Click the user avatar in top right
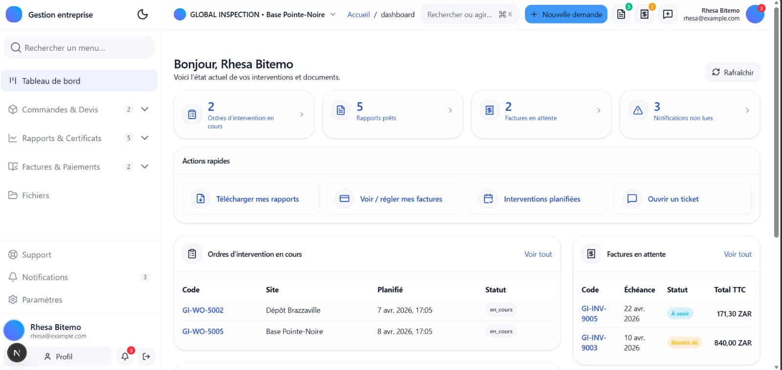Viewport: 782px width, 370px height. click(x=755, y=15)
